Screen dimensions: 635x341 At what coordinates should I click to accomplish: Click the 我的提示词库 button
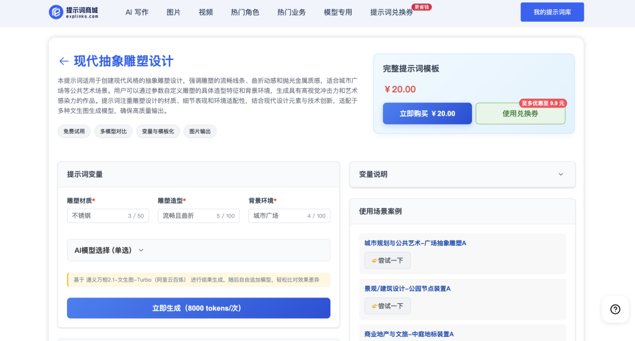click(x=552, y=12)
